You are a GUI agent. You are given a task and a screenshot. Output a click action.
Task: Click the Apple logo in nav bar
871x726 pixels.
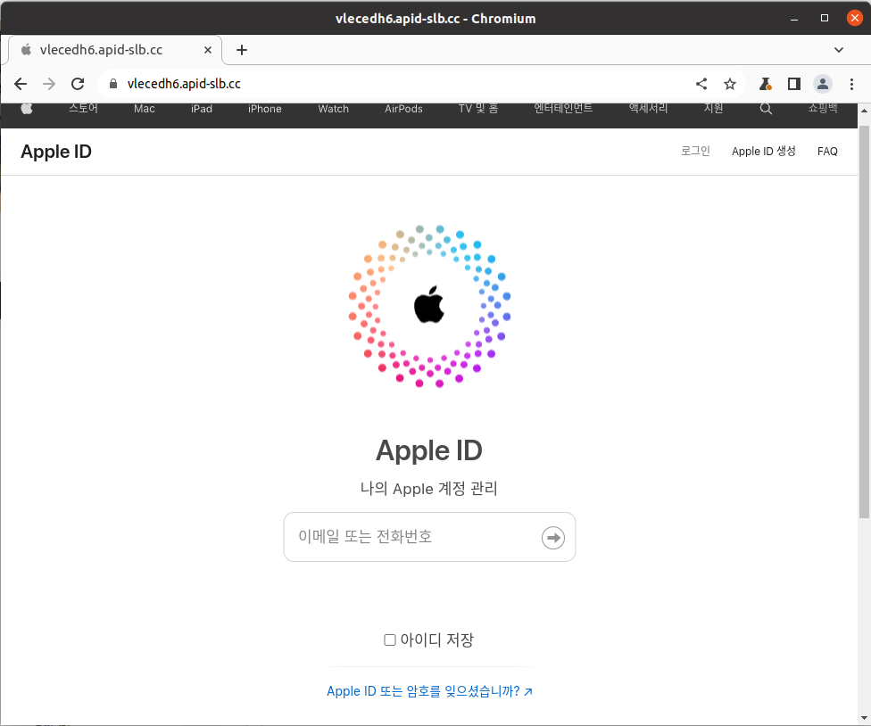click(x=27, y=108)
